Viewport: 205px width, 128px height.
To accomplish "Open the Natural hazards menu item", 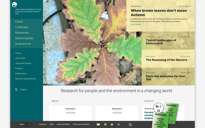I will tap(24, 38).
